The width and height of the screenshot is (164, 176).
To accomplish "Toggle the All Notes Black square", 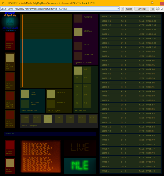I will (x=10, y=115).
